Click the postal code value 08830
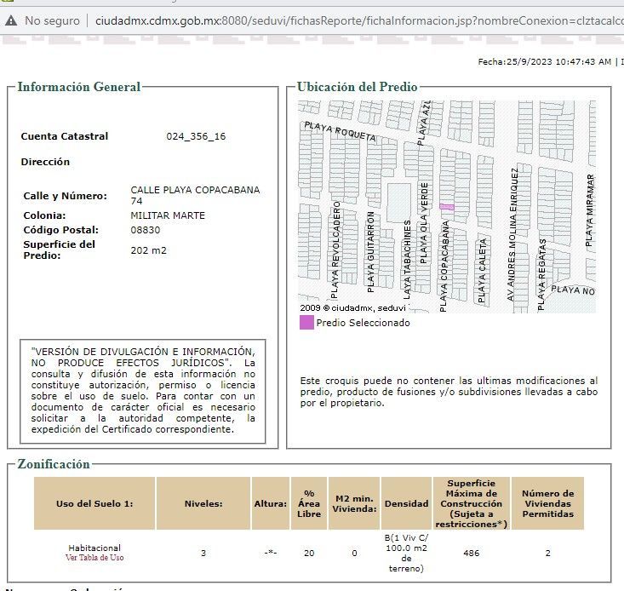This screenshot has height=591, width=624. coord(146,230)
